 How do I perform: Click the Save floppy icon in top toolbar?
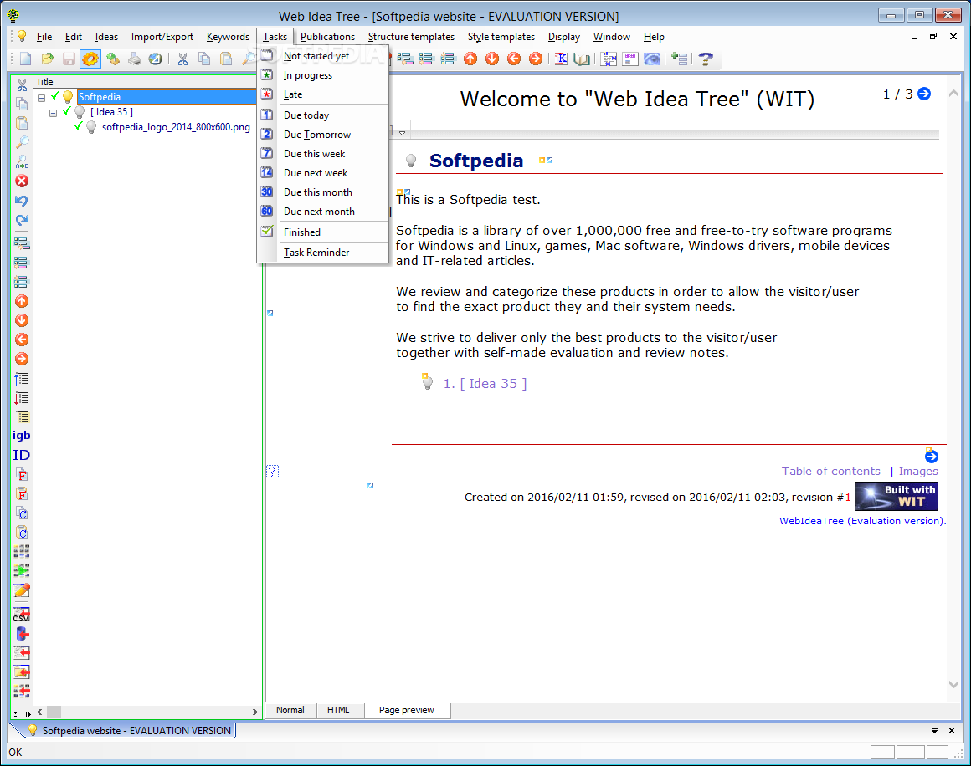[69, 59]
